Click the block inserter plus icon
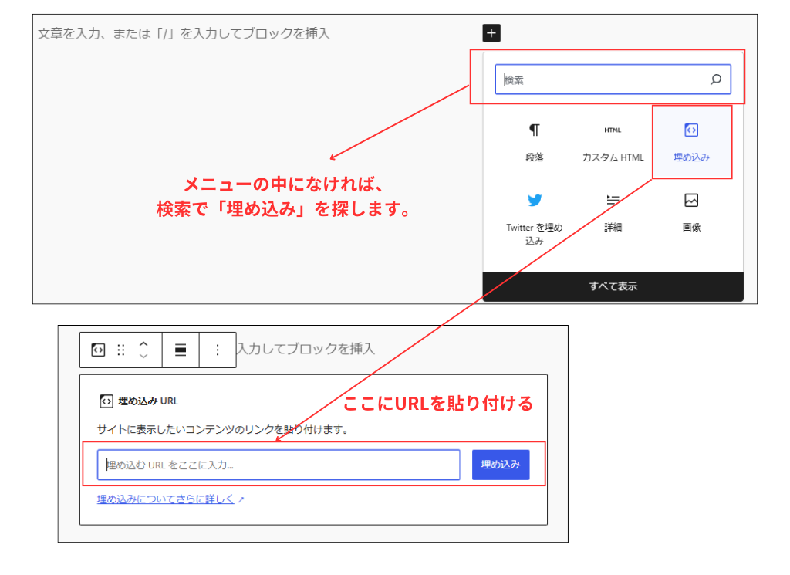Viewport: 790px width, 575px height. tap(491, 32)
